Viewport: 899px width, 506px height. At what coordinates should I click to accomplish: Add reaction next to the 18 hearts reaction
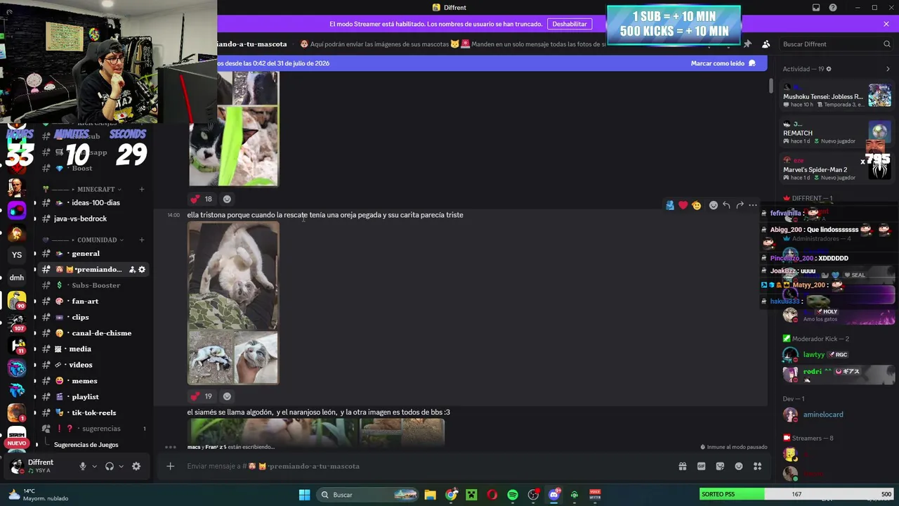tap(227, 199)
